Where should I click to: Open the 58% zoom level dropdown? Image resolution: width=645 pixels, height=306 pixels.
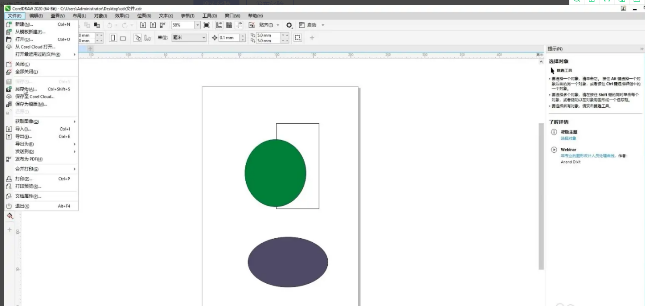click(198, 25)
